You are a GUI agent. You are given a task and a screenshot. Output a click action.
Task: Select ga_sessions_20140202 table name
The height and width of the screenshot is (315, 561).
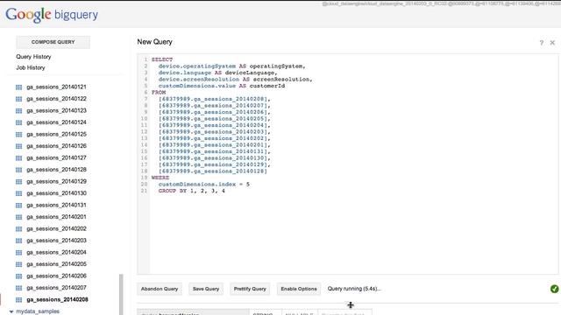coord(56,229)
